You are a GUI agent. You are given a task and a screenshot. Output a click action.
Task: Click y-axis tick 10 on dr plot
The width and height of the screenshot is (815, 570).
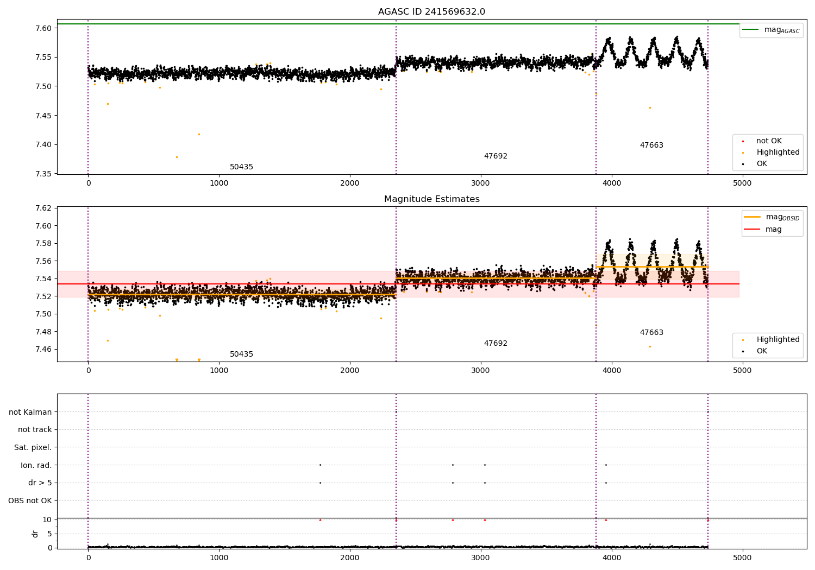coord(47,520)
